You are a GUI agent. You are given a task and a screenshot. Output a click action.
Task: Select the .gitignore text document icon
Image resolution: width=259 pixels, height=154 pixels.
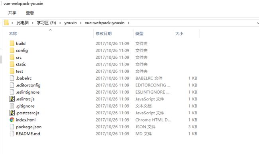[12, 106]
